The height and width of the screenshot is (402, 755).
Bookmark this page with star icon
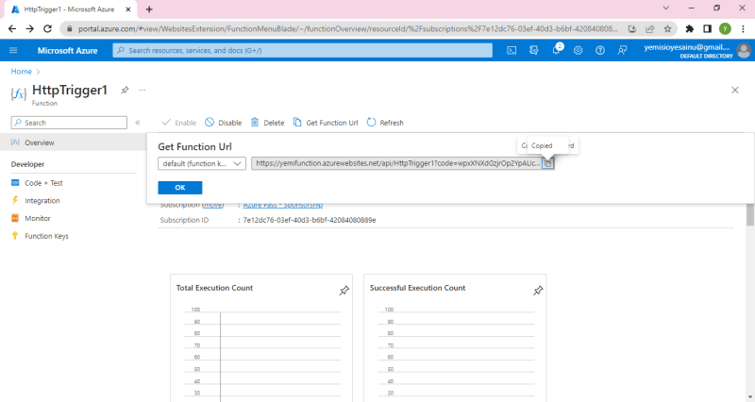667,29
